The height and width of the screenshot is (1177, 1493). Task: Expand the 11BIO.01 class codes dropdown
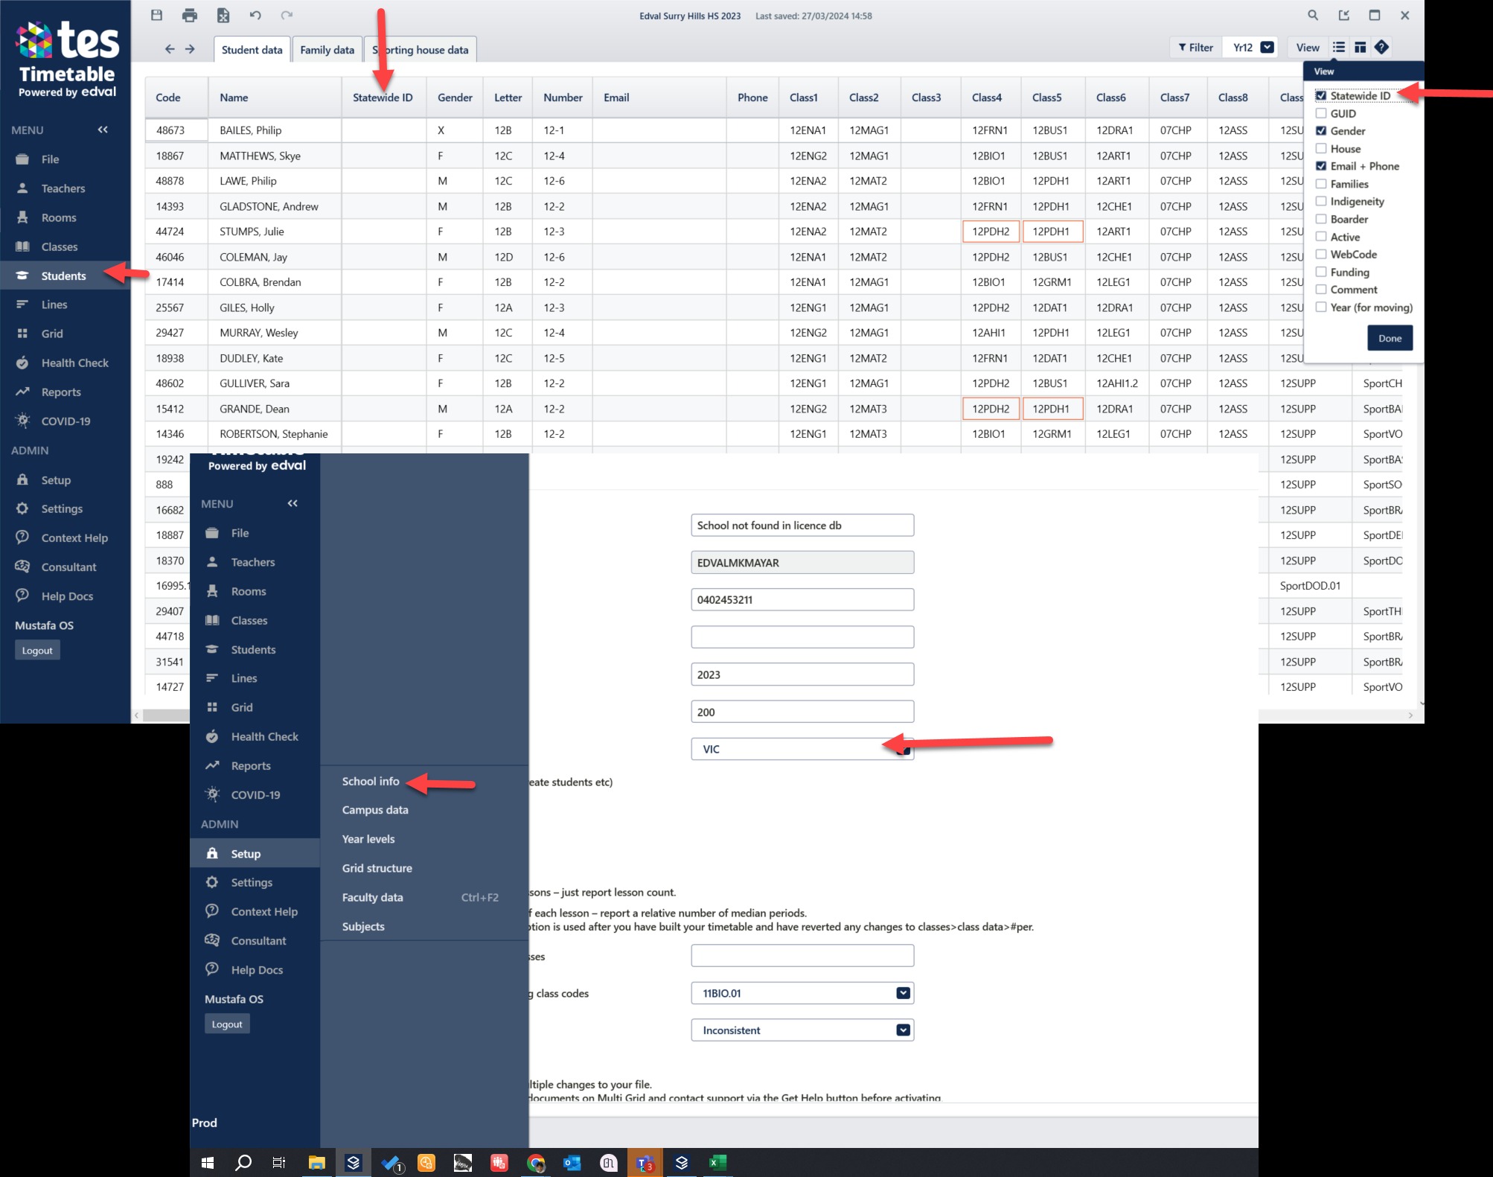coord(903,993)
